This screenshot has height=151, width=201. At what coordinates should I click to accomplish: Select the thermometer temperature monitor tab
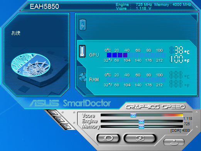pyautogui.click(x=82, y=51)
